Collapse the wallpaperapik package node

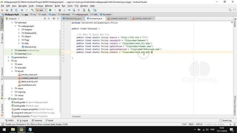(x=16, y=26)
